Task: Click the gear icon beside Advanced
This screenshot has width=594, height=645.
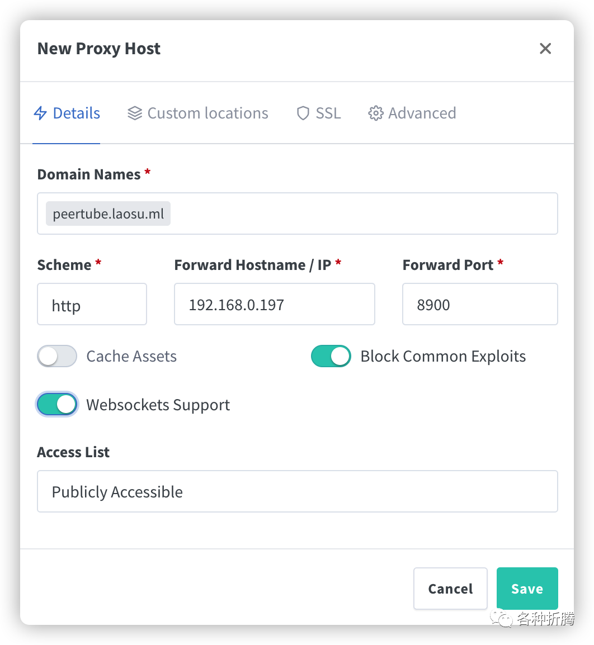Action: [x=375, y=113]
